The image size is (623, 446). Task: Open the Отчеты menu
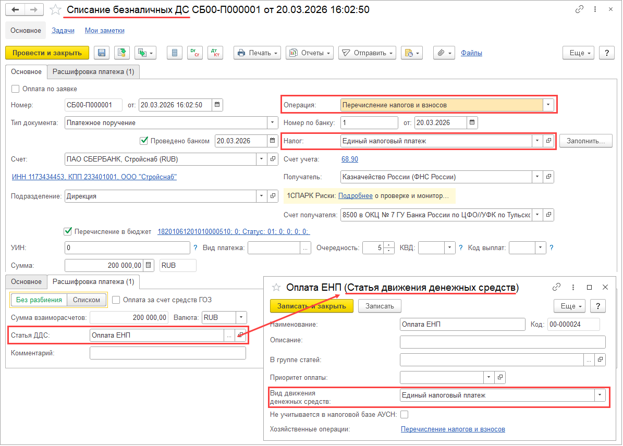[x=310, y=53]
